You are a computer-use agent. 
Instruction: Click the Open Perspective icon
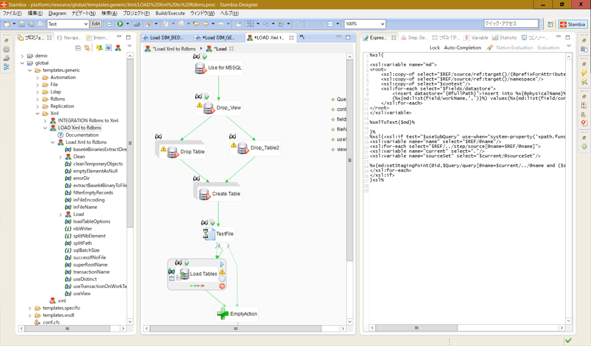point(551,24)
